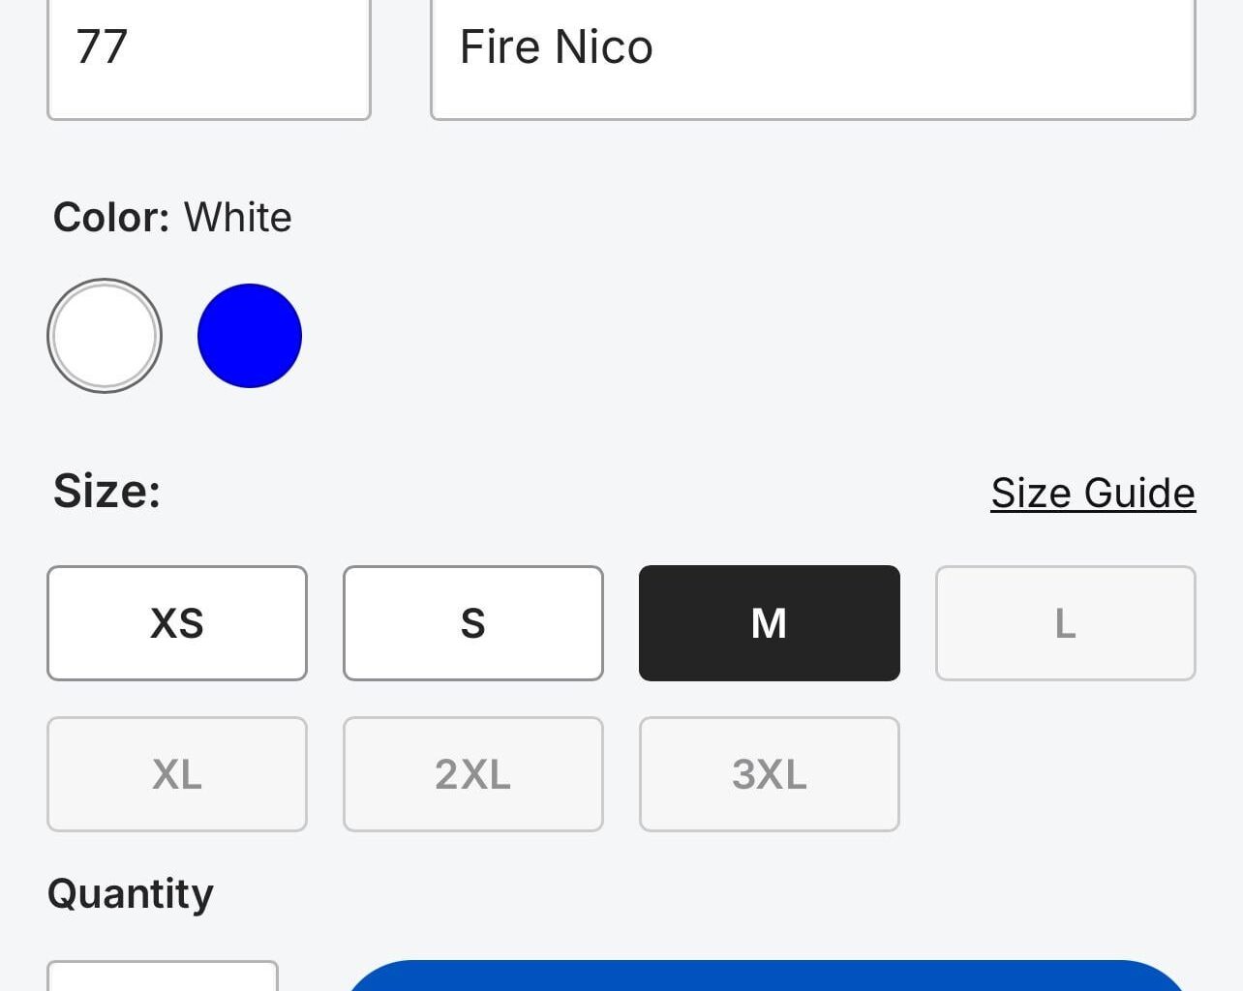Switch color selection to white circle
Screen dimensions: 1243x991
[x=105, y=335]
